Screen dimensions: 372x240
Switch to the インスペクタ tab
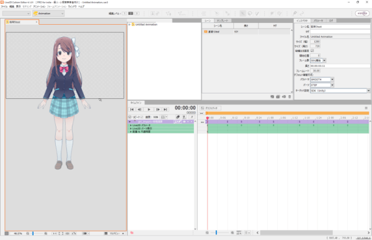pyautogui.click(x=302, y=20)
